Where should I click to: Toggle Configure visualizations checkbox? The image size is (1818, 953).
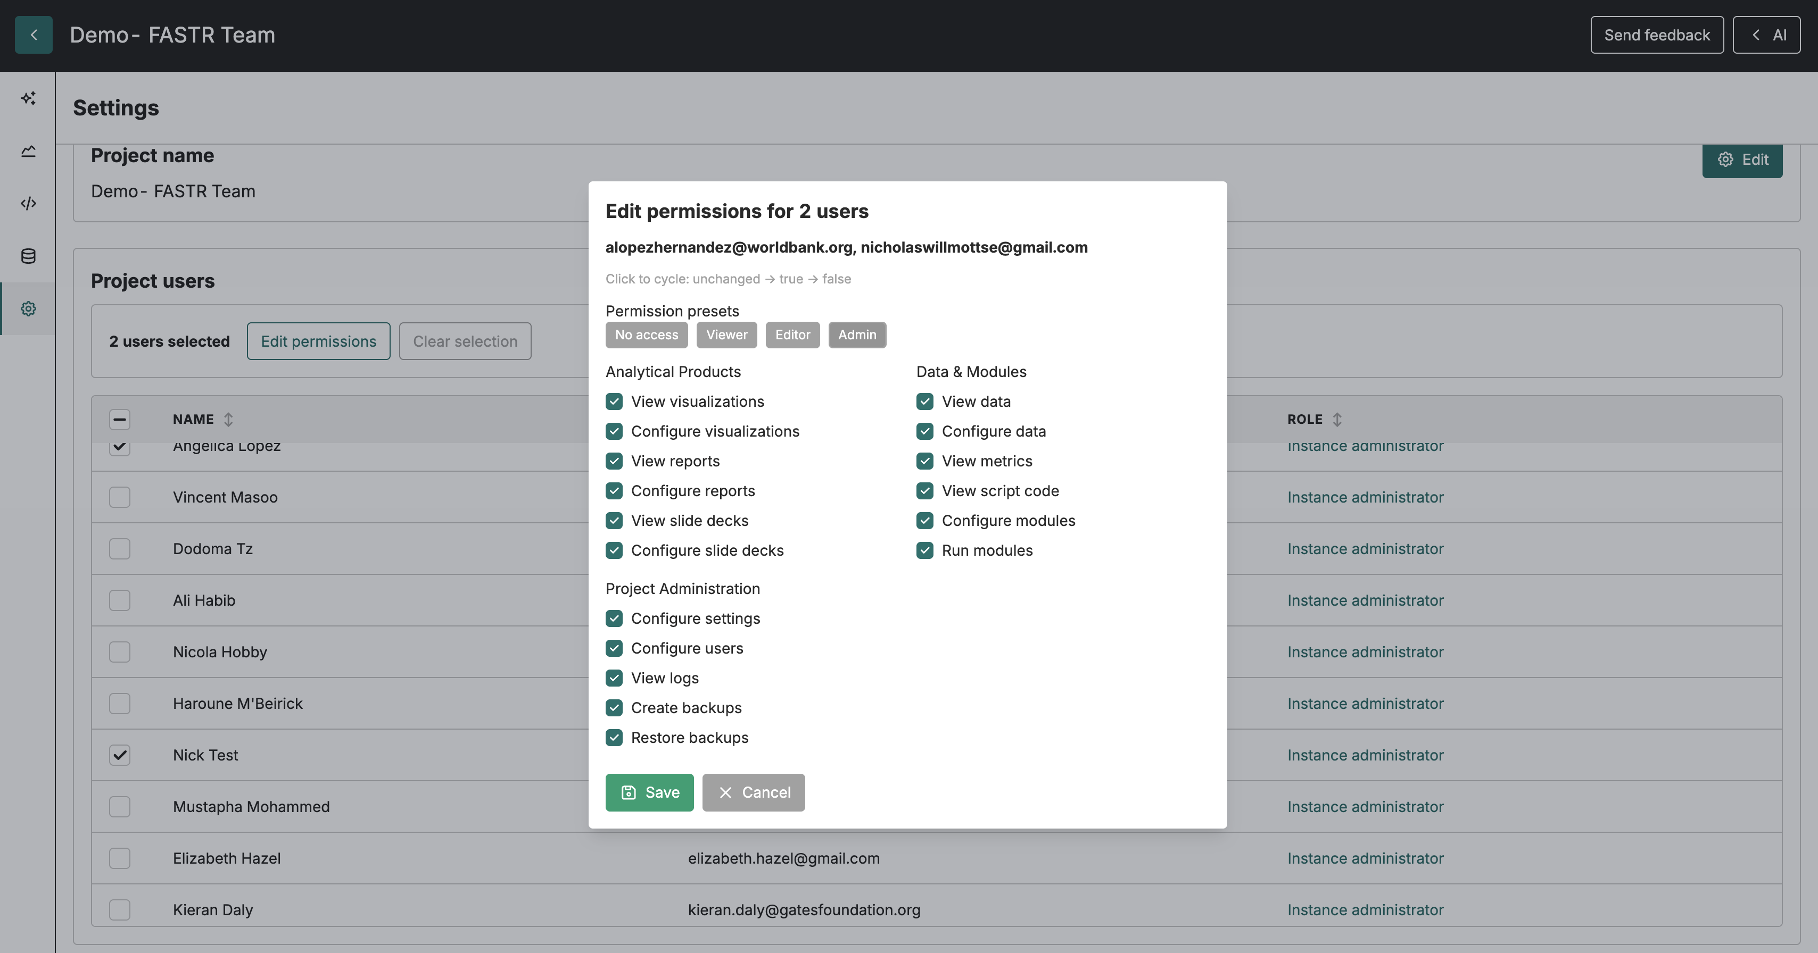click(x=614, y=431)
